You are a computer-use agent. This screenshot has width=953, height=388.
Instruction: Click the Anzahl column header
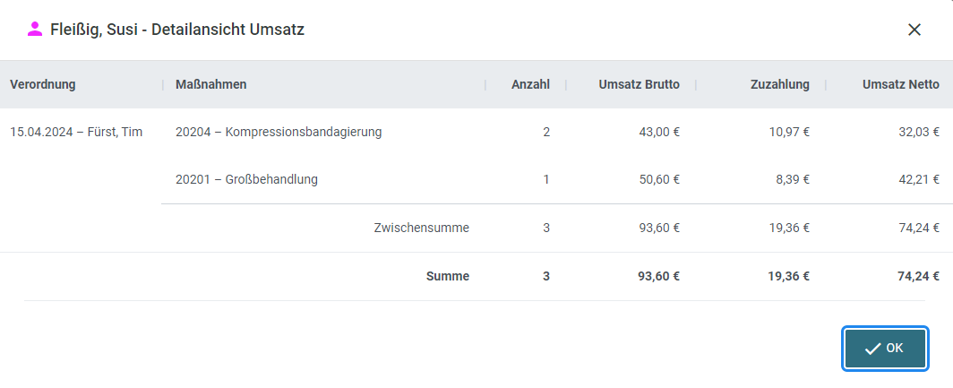(530, 84)
